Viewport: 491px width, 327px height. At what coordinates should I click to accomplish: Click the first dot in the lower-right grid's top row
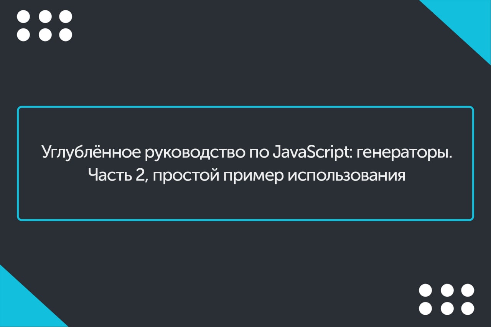(x=425, y=290)
